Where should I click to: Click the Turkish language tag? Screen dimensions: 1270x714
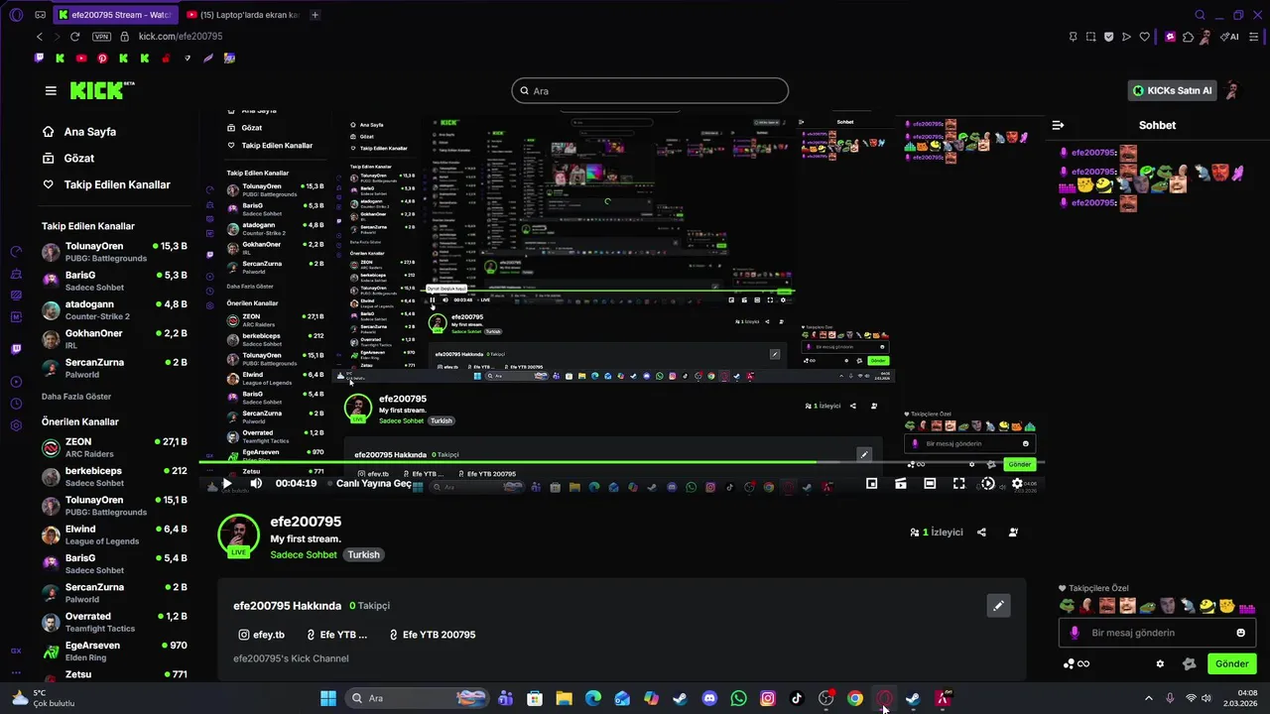pyautogui.click(x=363, y=555)
